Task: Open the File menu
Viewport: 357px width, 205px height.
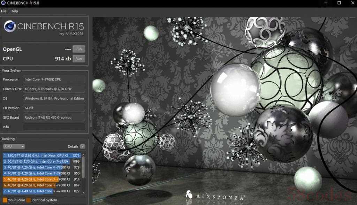Action: coord(3,11)
